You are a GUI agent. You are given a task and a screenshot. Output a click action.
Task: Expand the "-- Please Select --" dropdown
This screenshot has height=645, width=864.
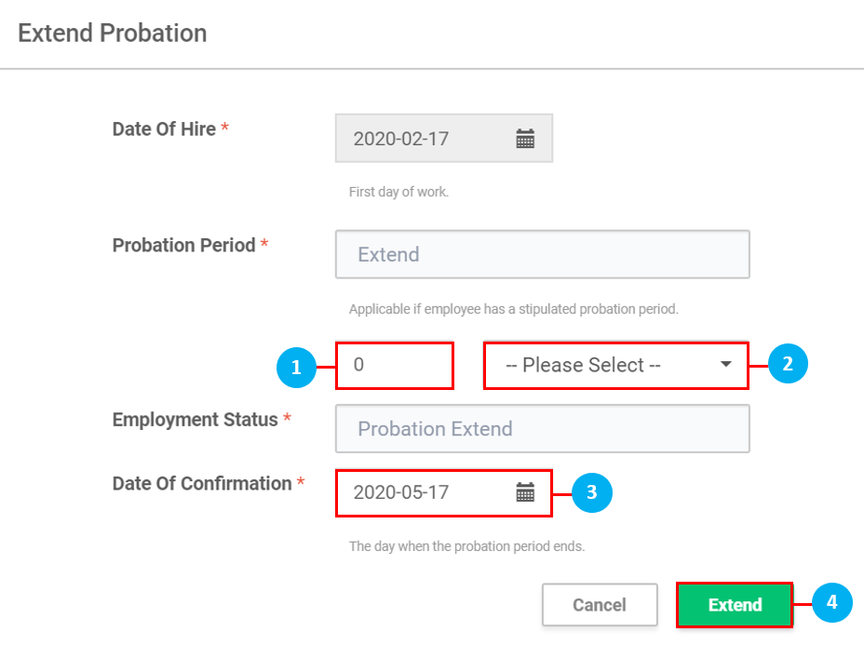point(615,365)
